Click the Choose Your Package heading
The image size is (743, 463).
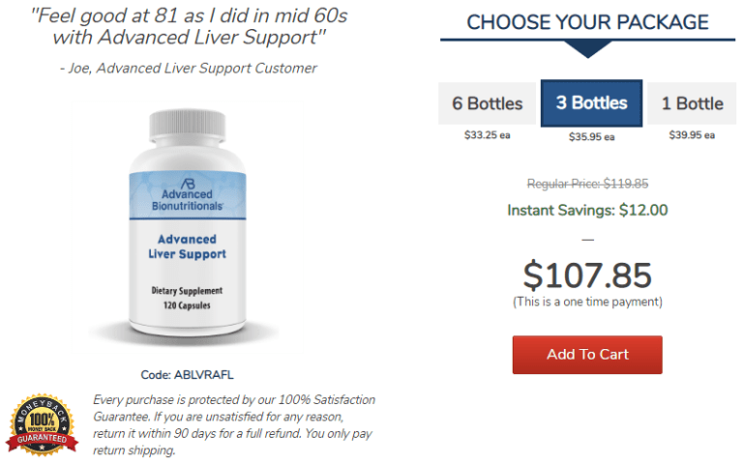tap(587, 22)
